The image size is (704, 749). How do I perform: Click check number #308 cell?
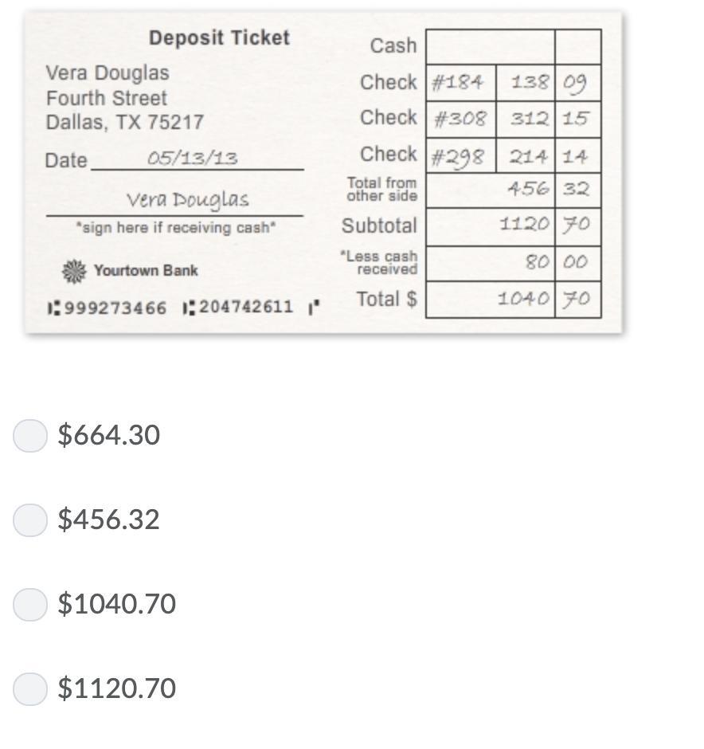460,119
